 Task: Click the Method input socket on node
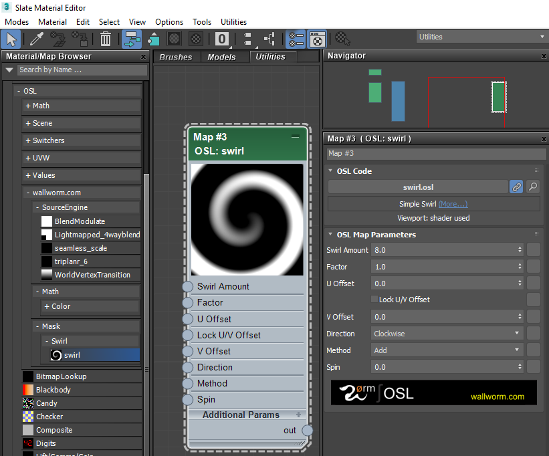188,383
